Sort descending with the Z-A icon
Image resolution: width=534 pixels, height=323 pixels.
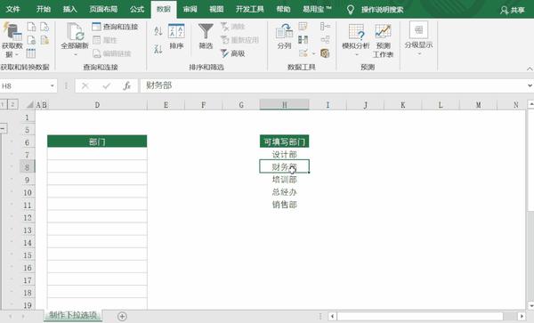coord(158,49)
